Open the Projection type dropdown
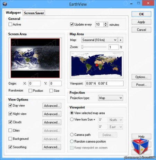The height and width of the screenshot is (160, 156). (x=111, y=98)
